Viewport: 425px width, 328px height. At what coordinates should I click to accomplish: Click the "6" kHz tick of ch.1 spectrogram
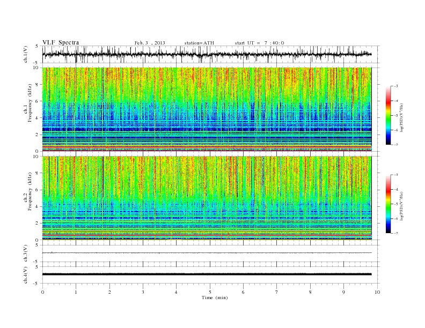tap(38, 101)
